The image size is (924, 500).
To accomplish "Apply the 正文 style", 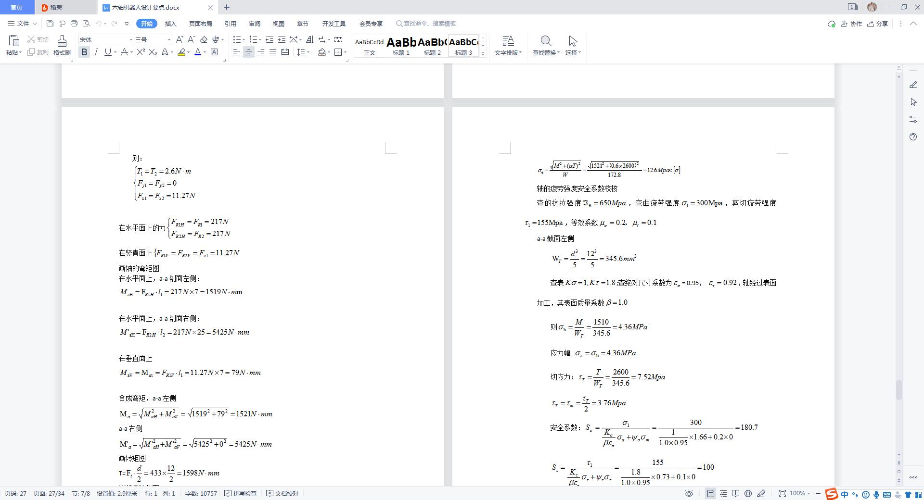I will [x=369, y=46].
